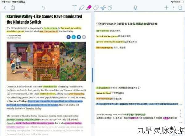
Task: Select the Text tool
Action: (x=74, y=8)
